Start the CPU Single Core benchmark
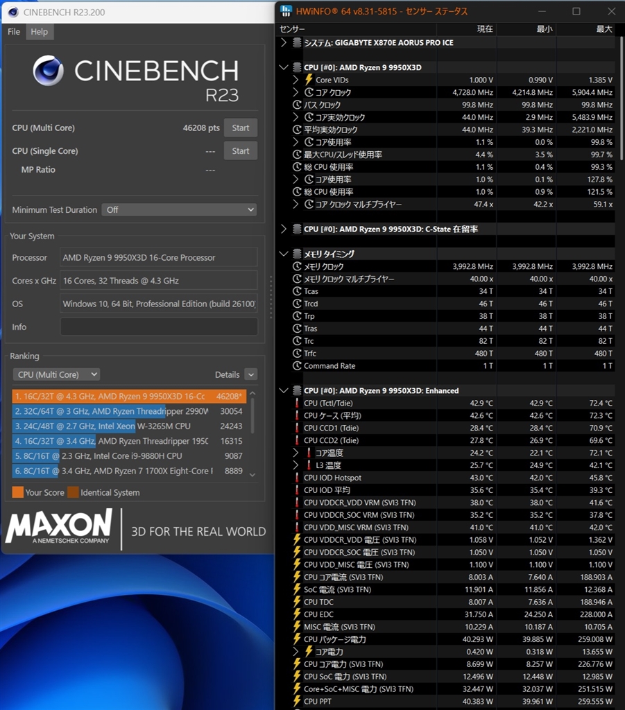Viewport: 625px width, 710px height. point(240,150)
